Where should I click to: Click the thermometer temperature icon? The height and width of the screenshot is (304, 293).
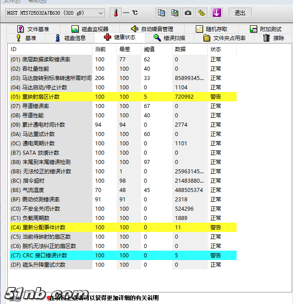coord(115,13)
